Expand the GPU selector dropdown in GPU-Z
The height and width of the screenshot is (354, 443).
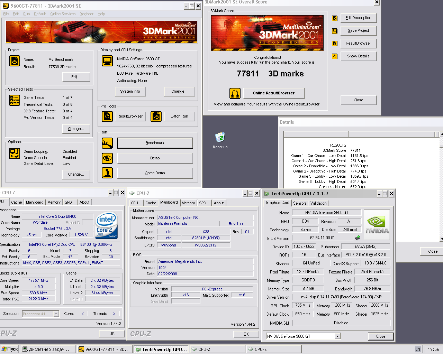click(337, 336)
